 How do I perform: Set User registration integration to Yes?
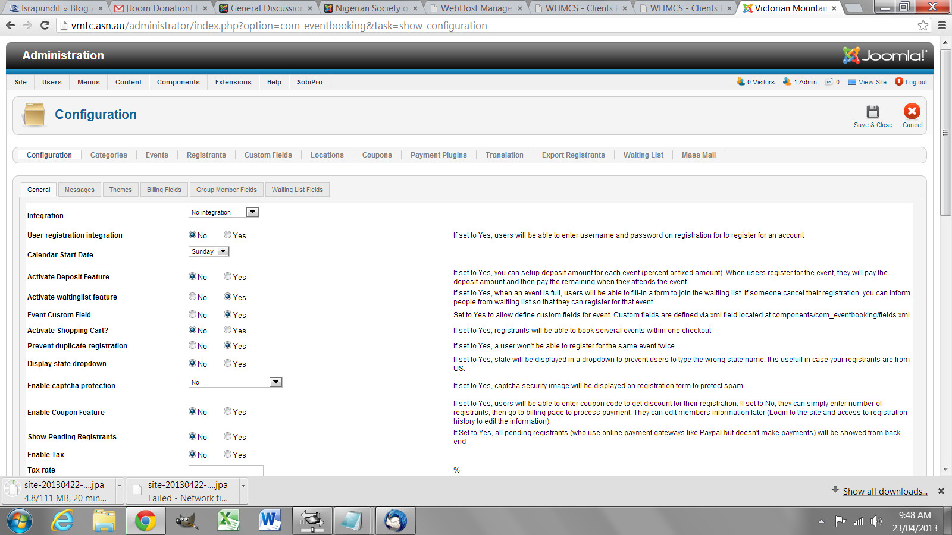tap(227, 235)
